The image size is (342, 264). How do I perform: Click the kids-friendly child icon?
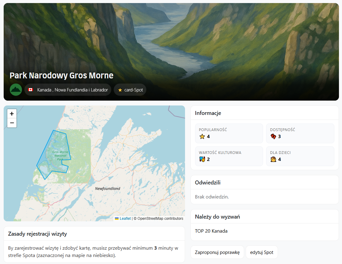click(x=273, y=159)
